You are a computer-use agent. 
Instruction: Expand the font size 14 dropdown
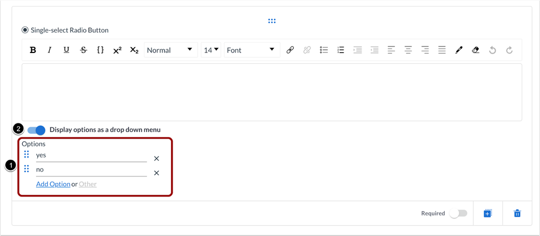tap(211, 50)
